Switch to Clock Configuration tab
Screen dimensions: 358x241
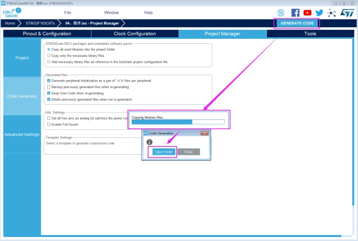point(135,34)
